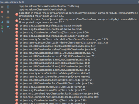This screenshot has height=104, width=139.
Task: Close the messages tab with red X
Action: pyautogui.click(x=2, y=12)
